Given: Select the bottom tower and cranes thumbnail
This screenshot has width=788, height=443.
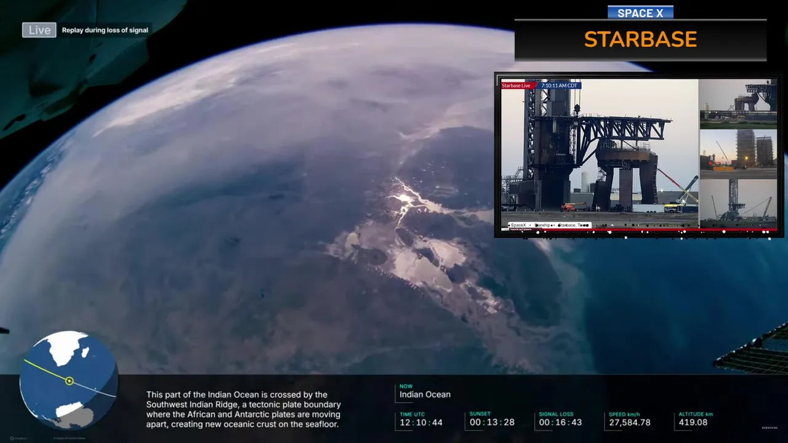Looking at the screenshot, I should 738,203.
